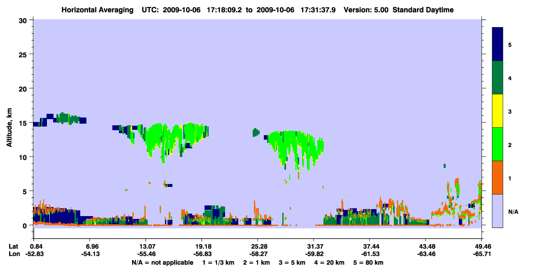Image resolution: width=535 pixels, height=274 pixels.
Task: Click the 'Lat' axis row label
Action: [x=13, y=246]
